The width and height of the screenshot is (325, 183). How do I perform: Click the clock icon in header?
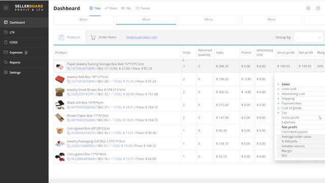[318, 8]
